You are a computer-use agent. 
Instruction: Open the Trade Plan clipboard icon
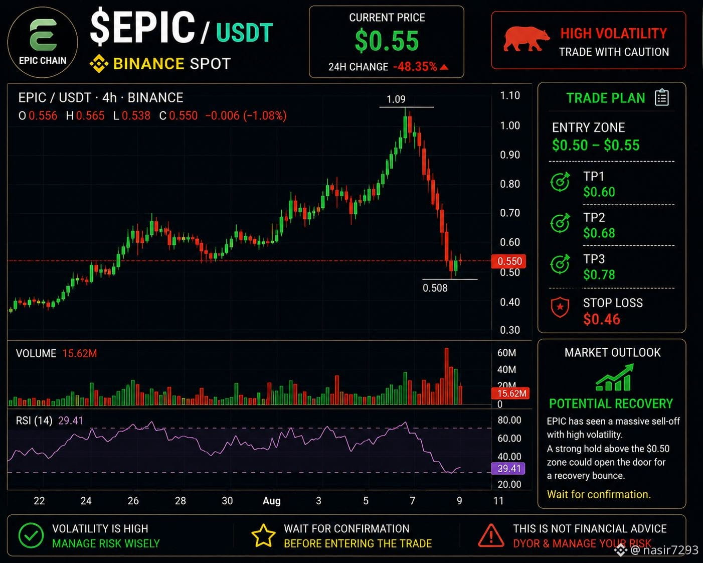pyautogui.click(x=662, y=97)
